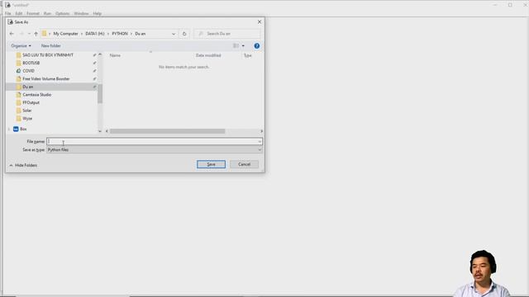This screenshot has width=529, height=297.
Task: Click the sidebar scroll down arrow
Action: (x=100, y=131)
